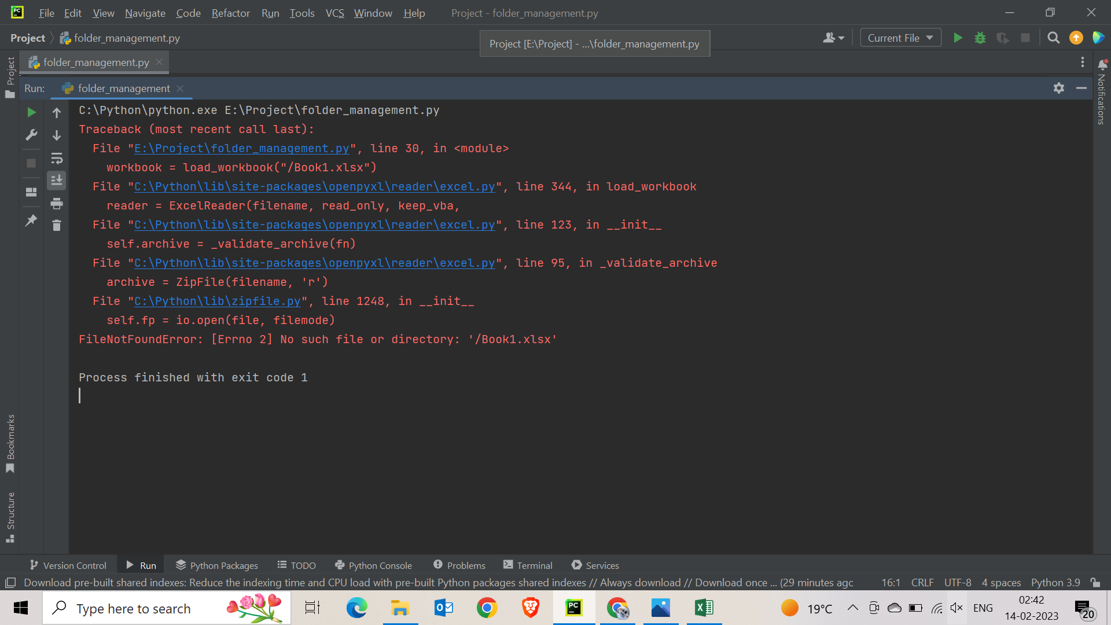1111x625 pixels.
Task: Click the toolbar stop button
Action: tap(1025, 38)
